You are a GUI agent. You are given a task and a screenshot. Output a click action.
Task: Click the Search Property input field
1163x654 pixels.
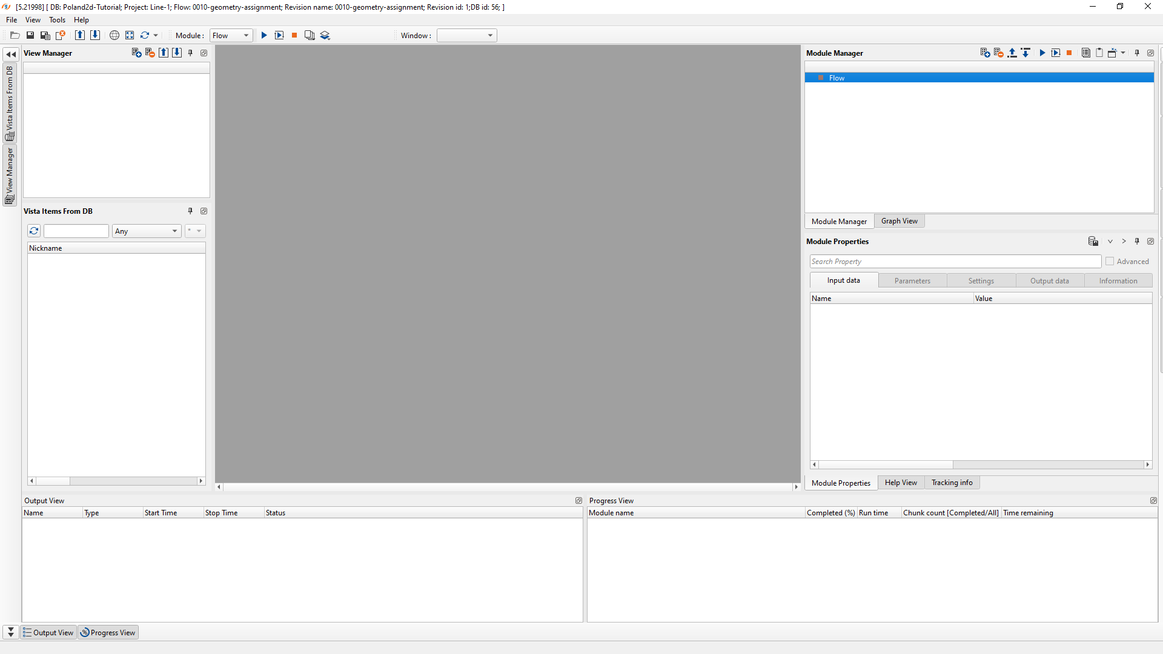[x=955, y=262]
